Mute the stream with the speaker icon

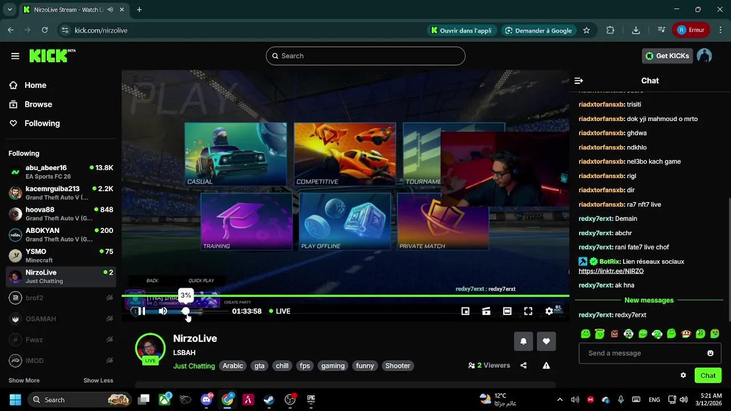tap(163, 311)
